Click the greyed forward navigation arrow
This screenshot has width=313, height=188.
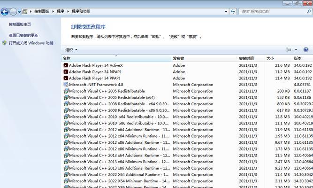click(13, 12)
